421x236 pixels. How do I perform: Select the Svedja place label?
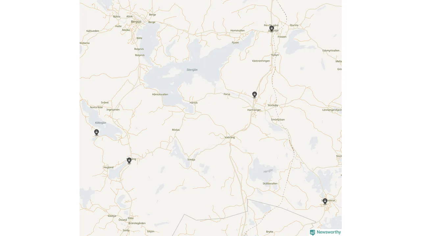(191, 160)
